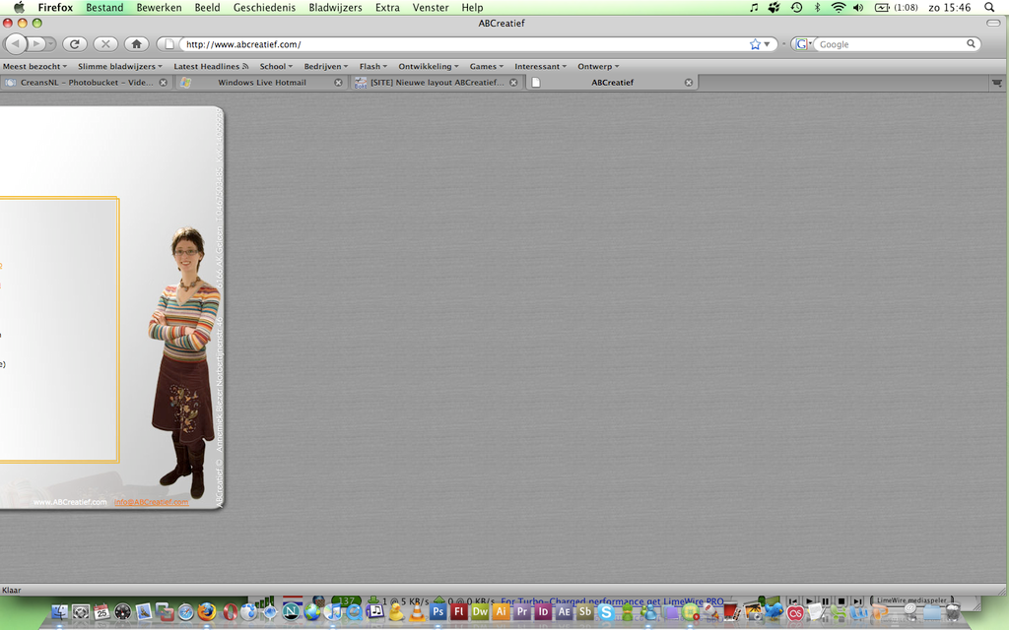Switch to CreansNL Photobucket tab
1009x630 pixels.
click(86, 83)
